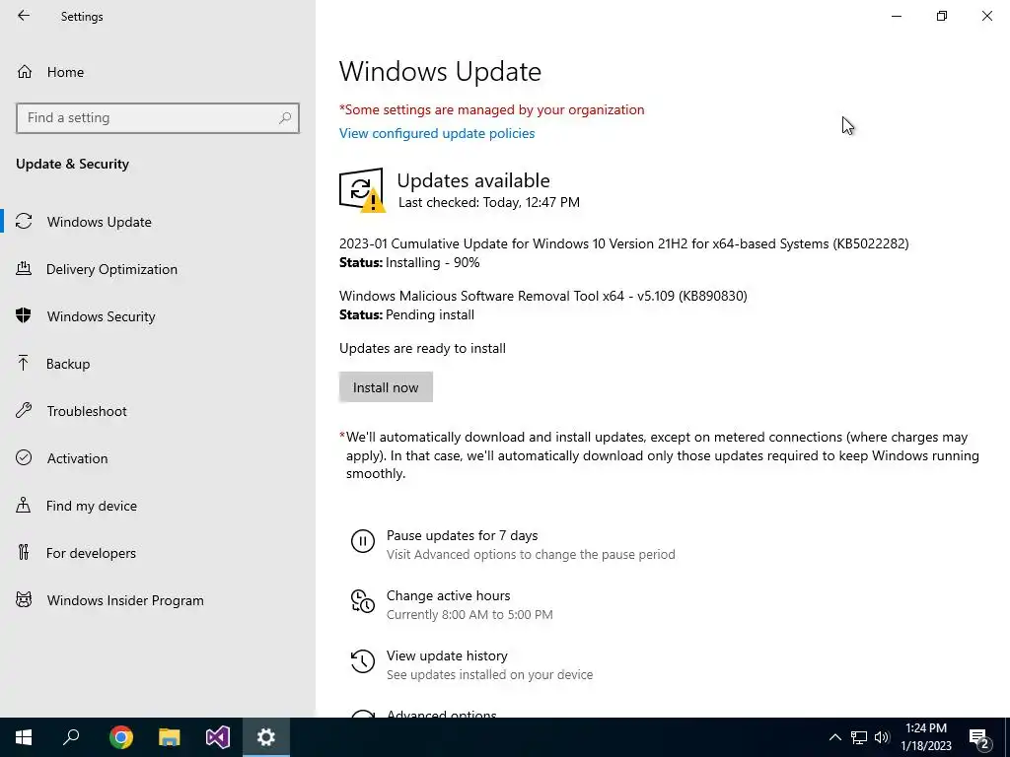Viewport: 1010px width, 757px height.
Task: Click the Update & Security heading
Action: click(x=72, y=164)
